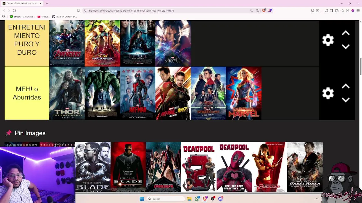Bookmark this page with the bookmark icon
This screenshot has width=362, height=203.
click(78, 10)
